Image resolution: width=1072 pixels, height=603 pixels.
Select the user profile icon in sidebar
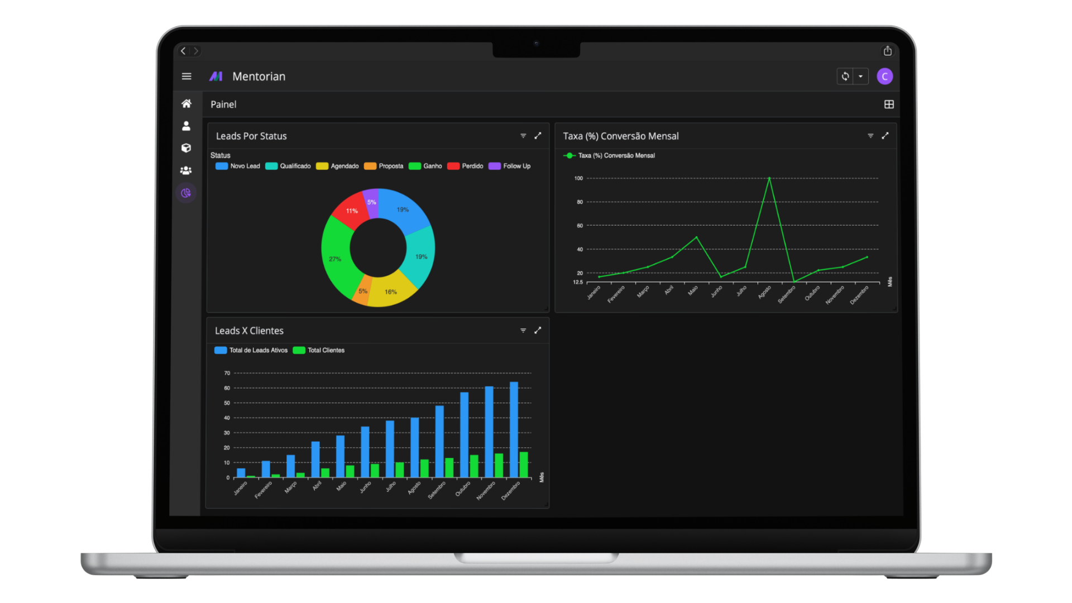(186, 126)
